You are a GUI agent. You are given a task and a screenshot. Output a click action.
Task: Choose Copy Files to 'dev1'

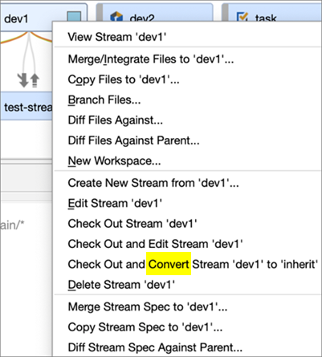click(x=187, y=79)
